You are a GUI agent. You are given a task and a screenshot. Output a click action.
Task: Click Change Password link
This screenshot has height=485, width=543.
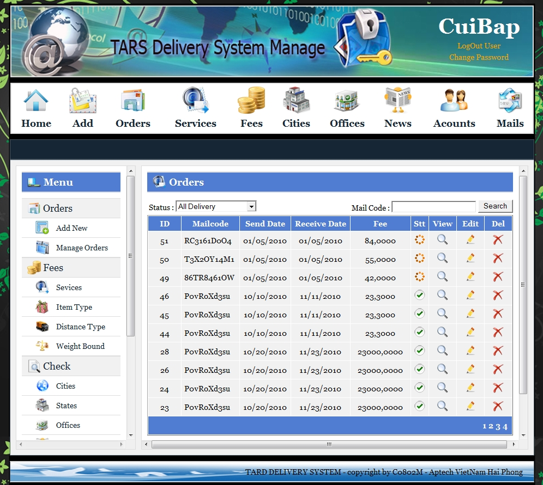click(x=479, y=57)
